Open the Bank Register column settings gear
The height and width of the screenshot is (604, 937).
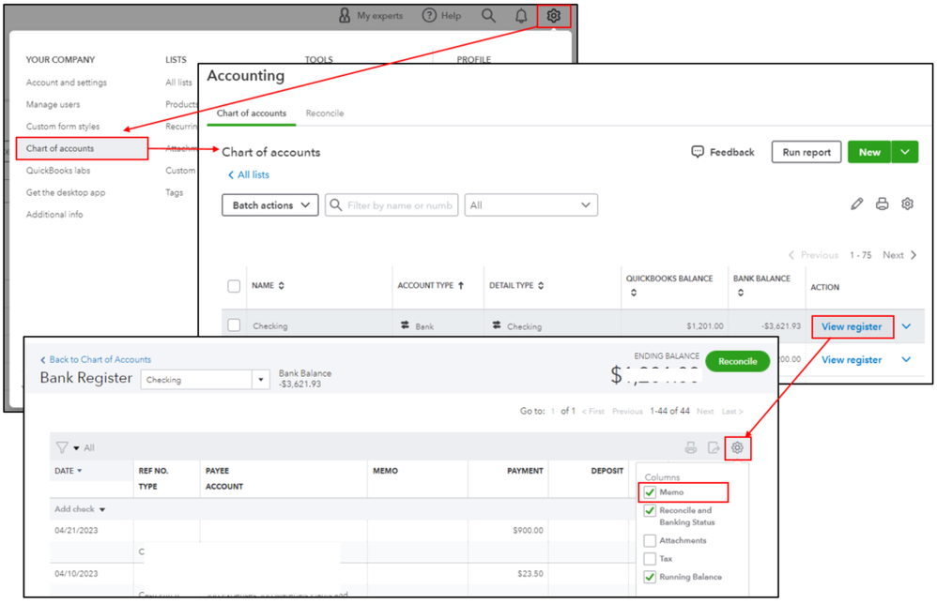[x=737, y=447]
